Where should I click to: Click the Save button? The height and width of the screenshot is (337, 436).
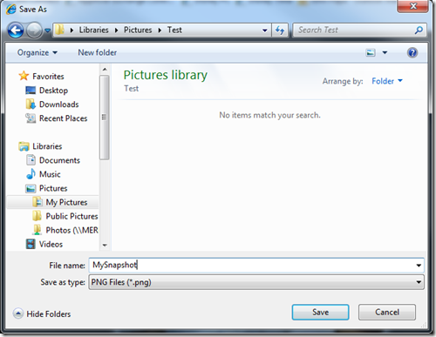320,312
